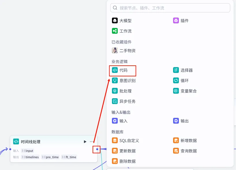Click the 输入 node label text
Image resolution: width=236 pixels, height=170 pixels.
[123, 121]
